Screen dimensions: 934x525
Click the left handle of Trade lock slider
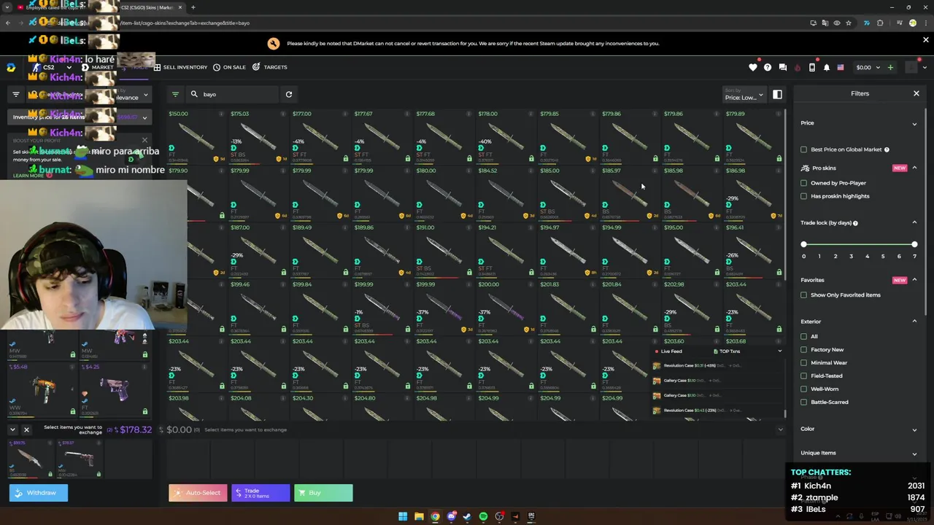[804, 244]
